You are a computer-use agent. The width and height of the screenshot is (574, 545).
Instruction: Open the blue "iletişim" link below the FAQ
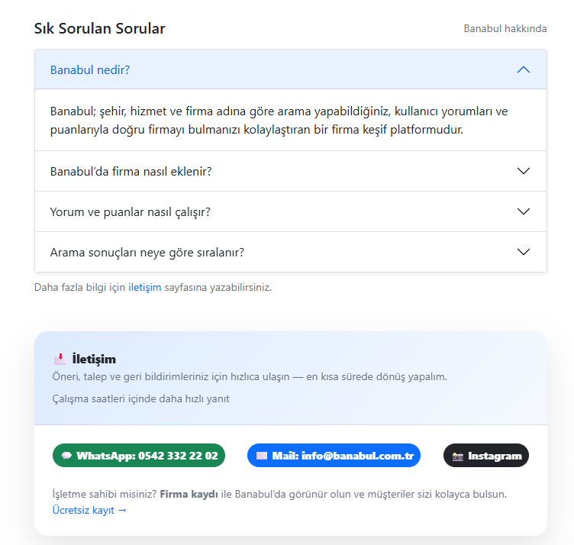coord(144,288)
